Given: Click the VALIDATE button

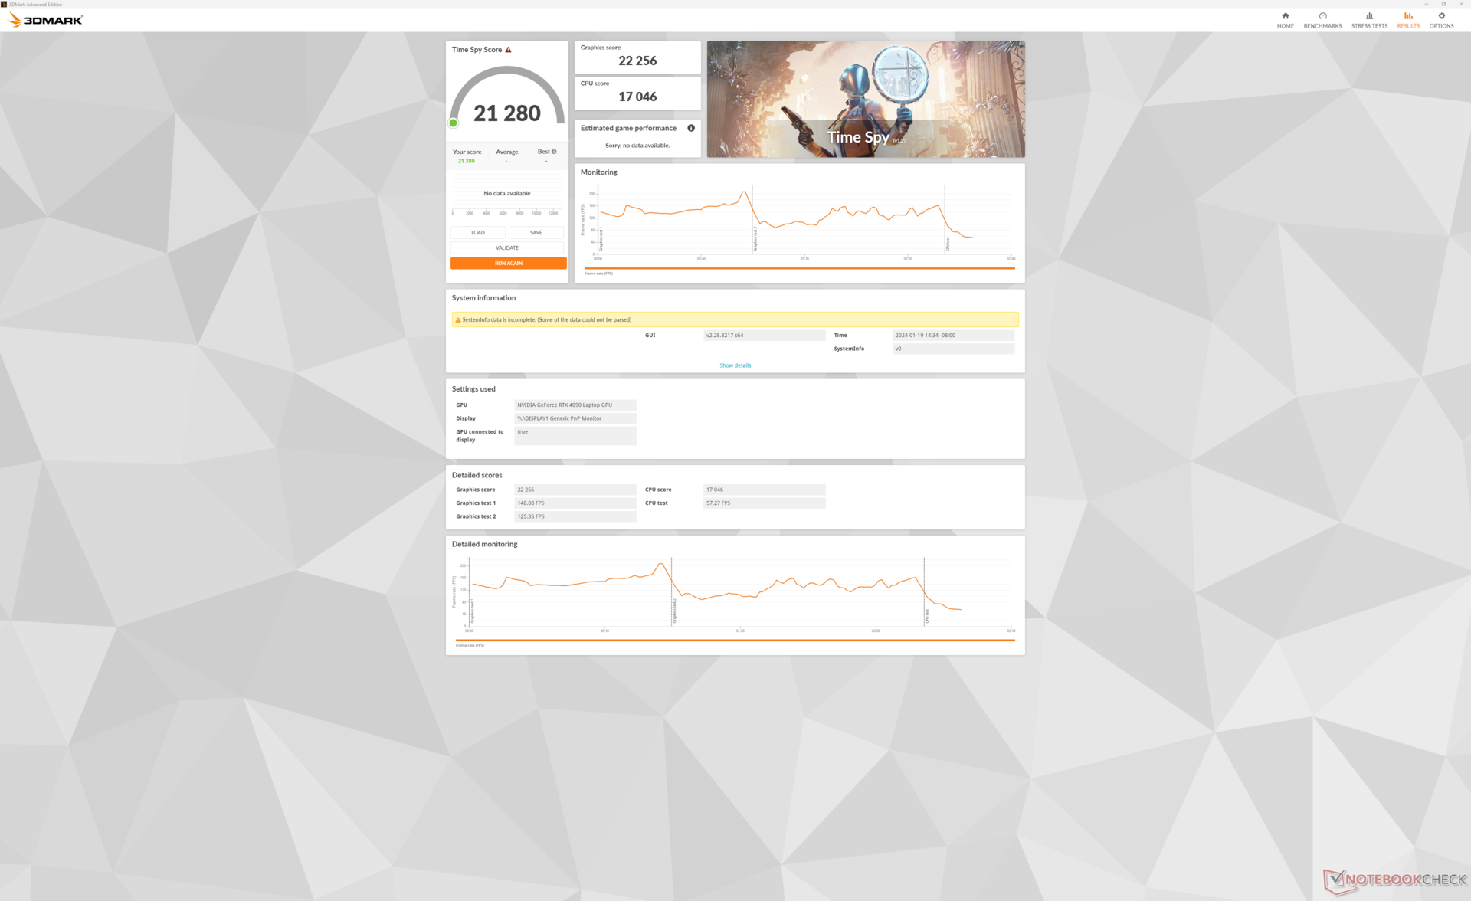Looking at the screenshot, I should point(507,248).
